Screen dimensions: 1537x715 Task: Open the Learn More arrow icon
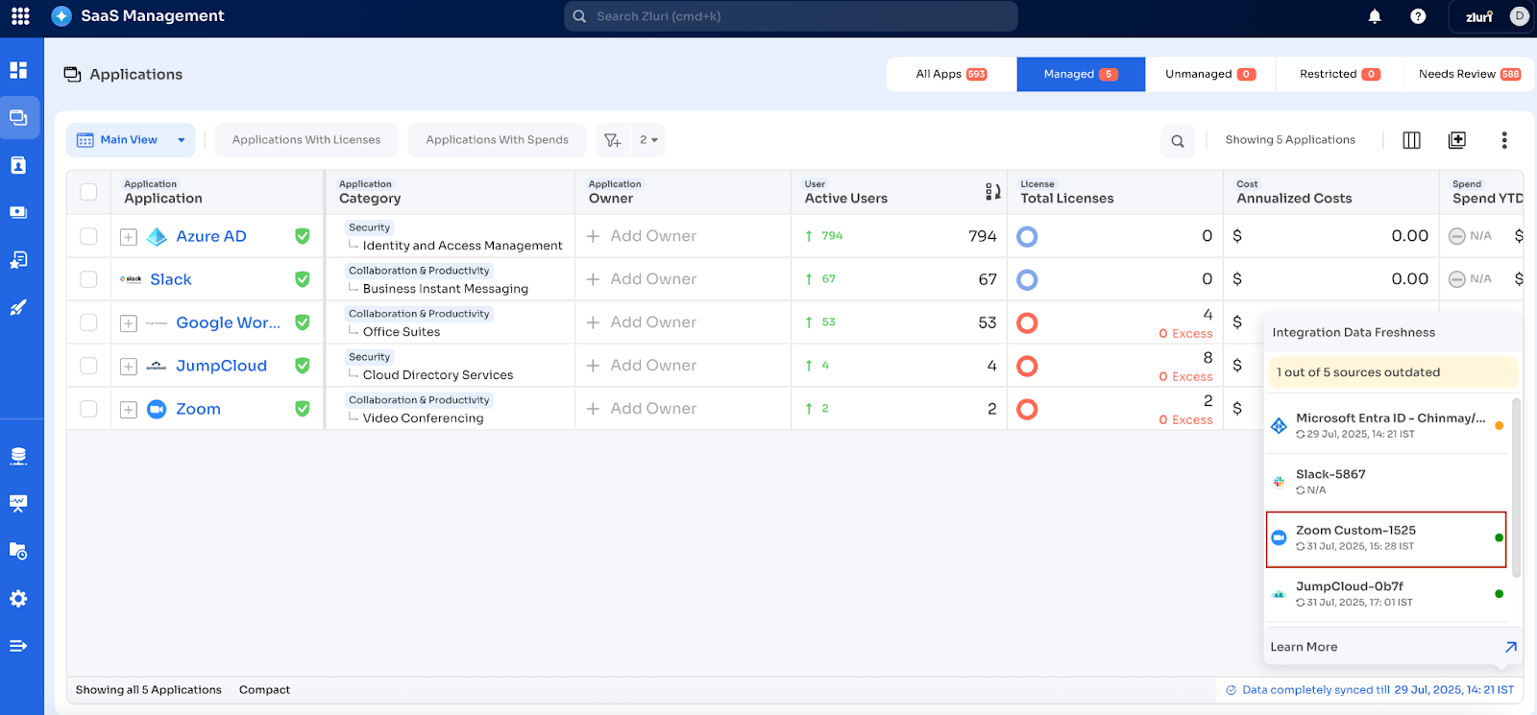[x=1511, y=647]
